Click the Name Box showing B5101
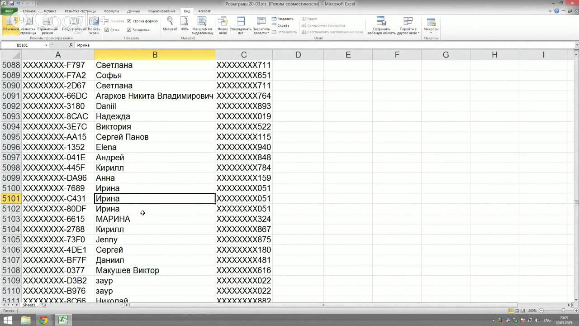 [23, 45]
